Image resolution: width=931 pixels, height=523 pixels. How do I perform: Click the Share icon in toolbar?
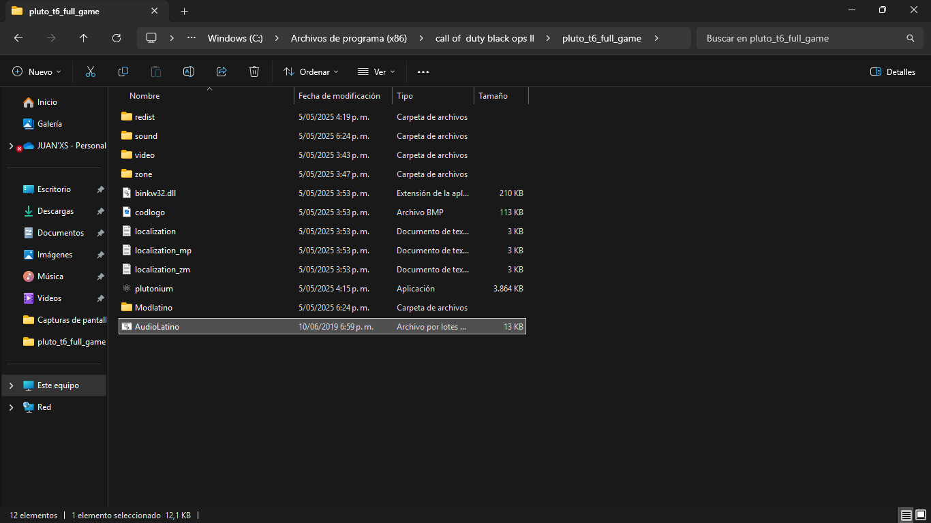222,72
